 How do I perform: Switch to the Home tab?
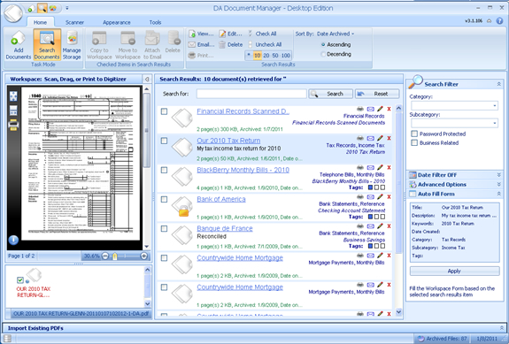point(40,22)
